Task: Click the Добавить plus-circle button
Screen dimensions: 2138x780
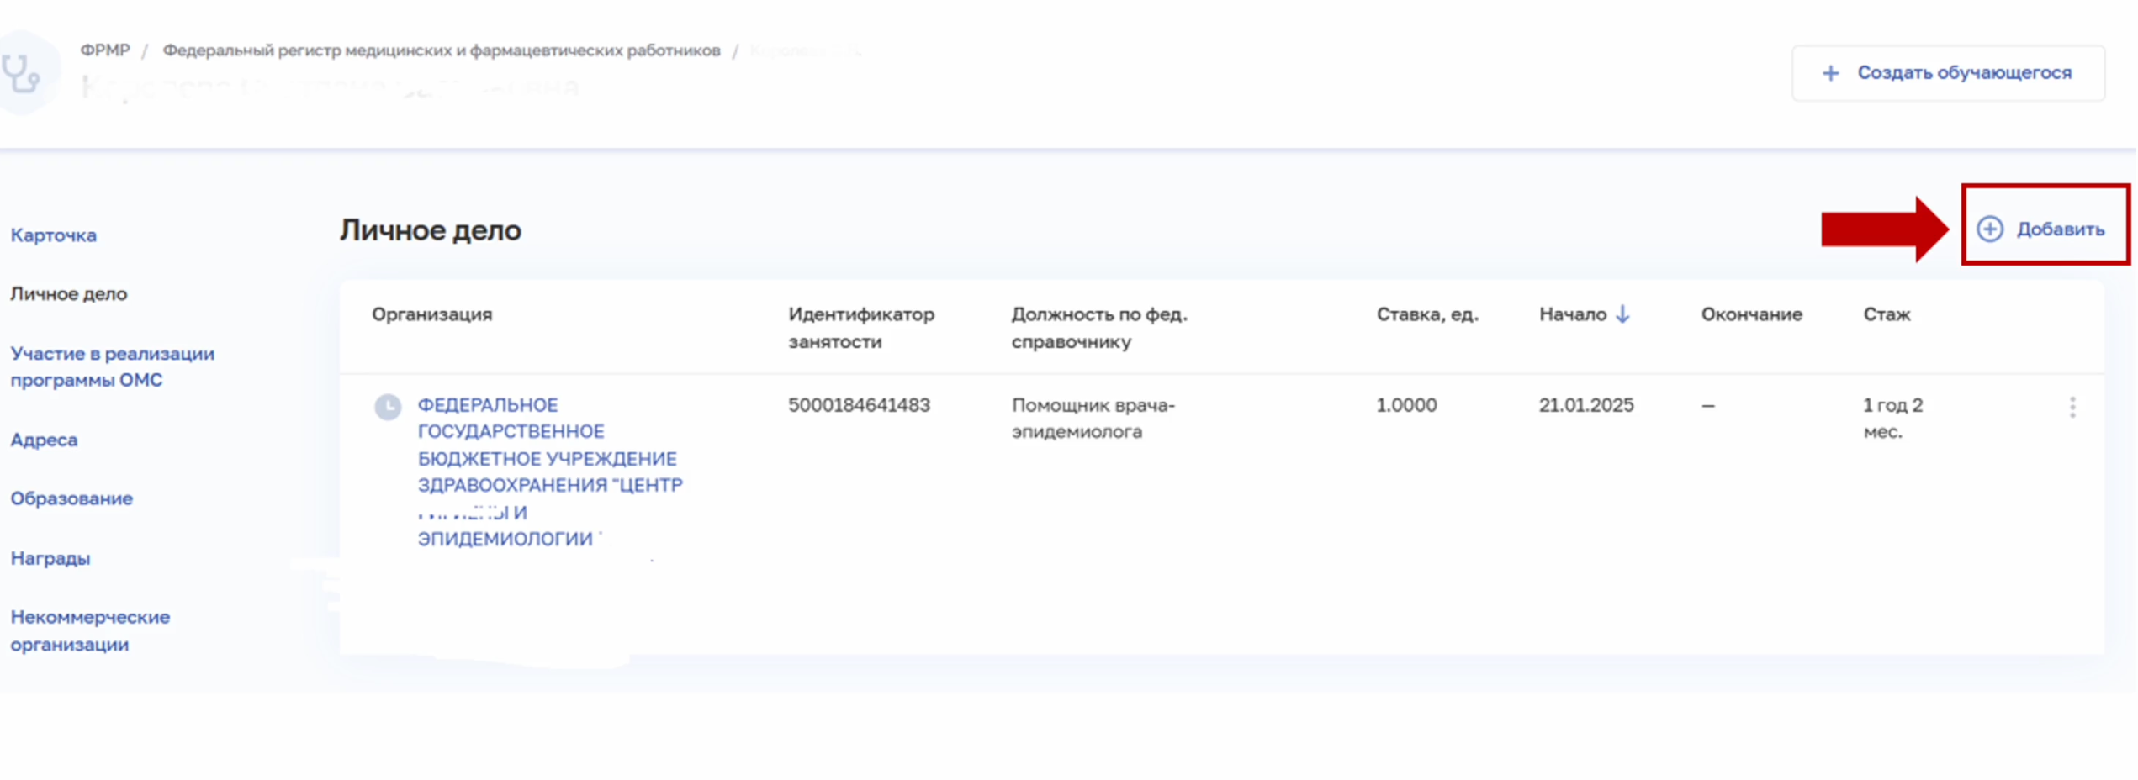Action: pos(2041,229)
